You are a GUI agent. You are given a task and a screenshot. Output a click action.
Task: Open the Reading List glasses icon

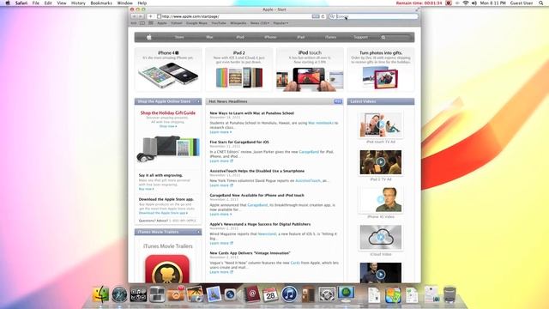(x=134, y=23)
